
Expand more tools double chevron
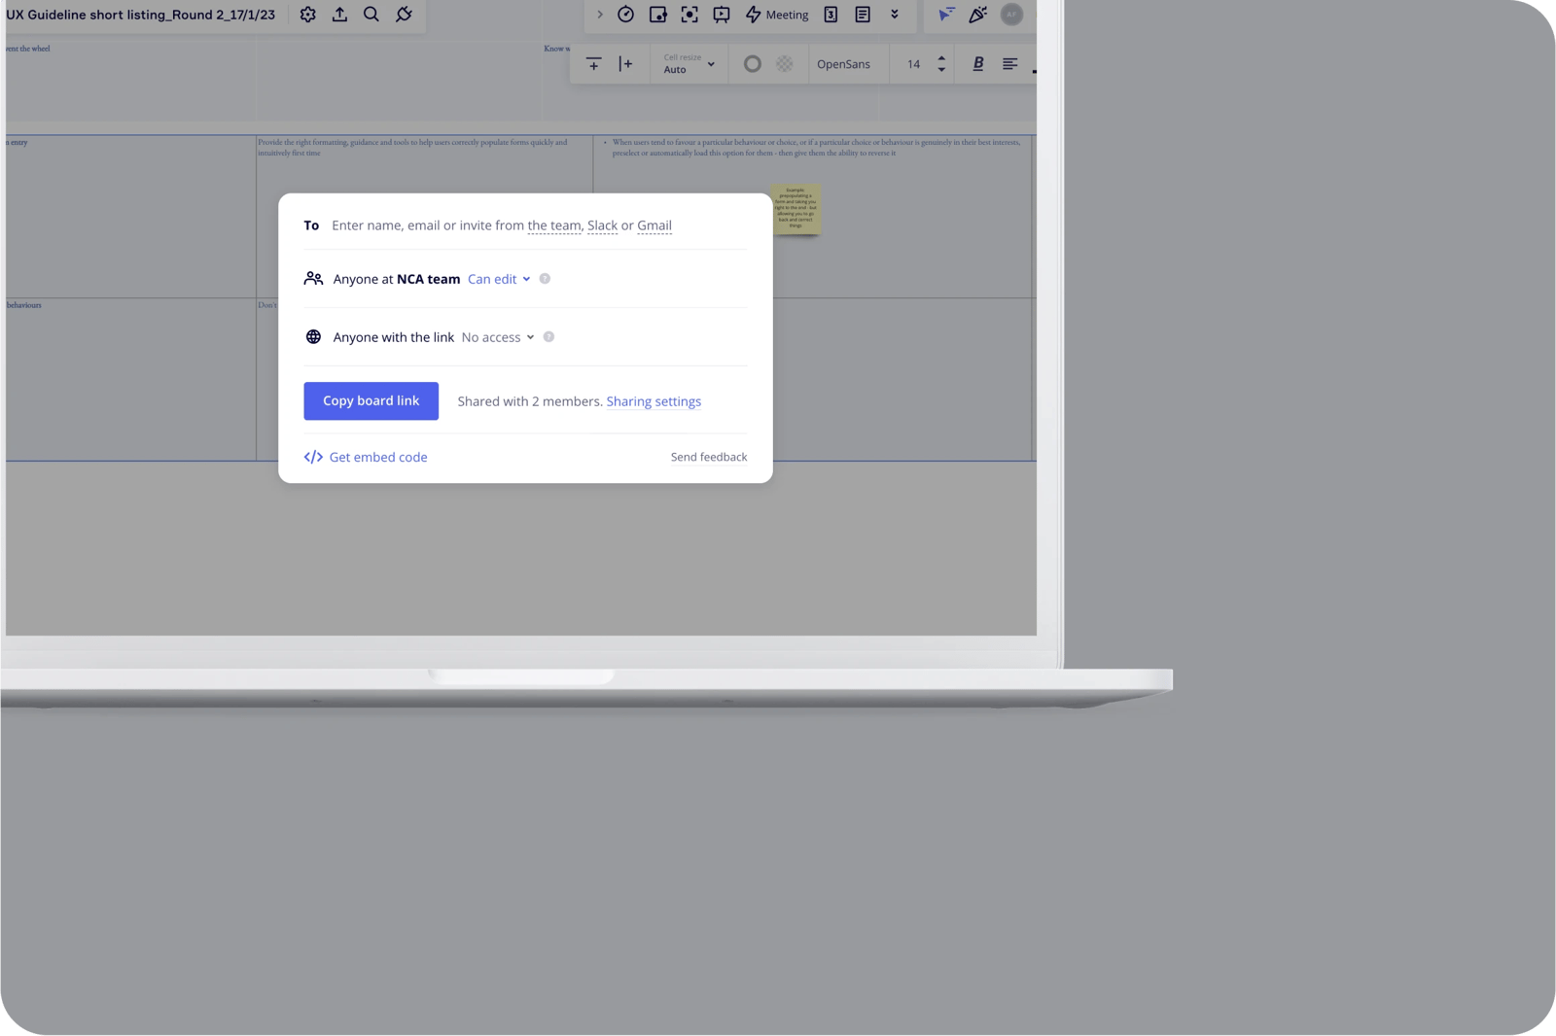(895, 15)
